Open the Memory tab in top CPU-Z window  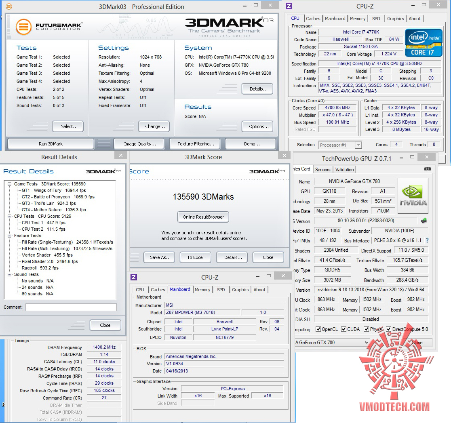pyautogui.click(x=358, y=19)
